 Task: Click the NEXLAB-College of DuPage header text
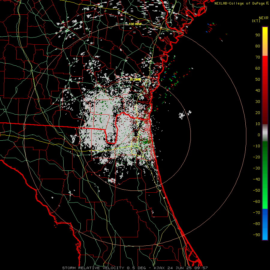coord(241,3)
